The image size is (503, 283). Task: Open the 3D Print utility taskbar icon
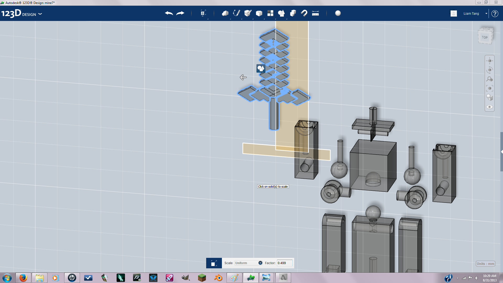coord(283,278)
